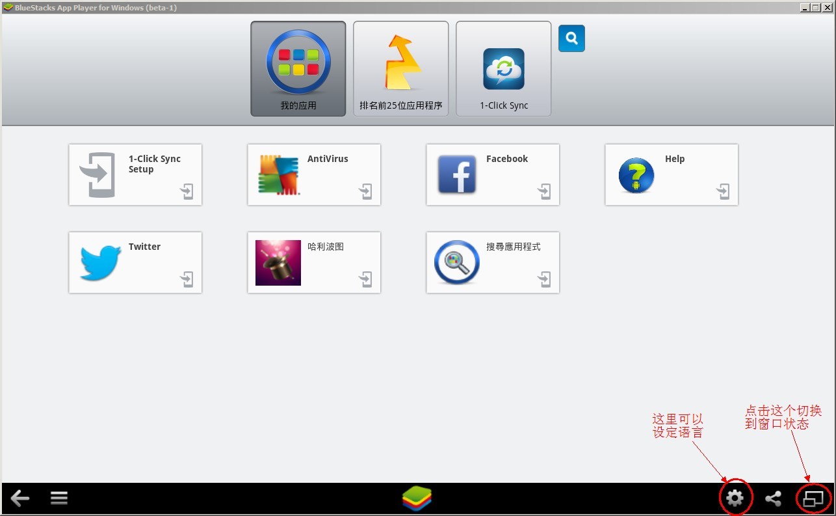Click the "AntiVirus" label text
The image size is (836, 516).
328,159
